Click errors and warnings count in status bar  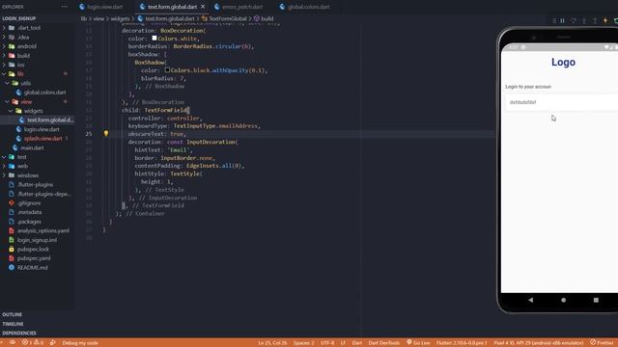point(33,343)
